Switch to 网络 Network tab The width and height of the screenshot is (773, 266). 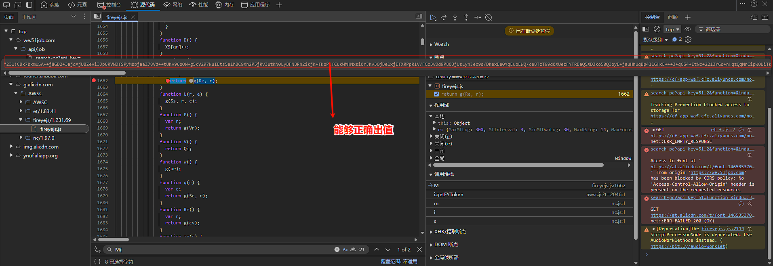(173, 5)
